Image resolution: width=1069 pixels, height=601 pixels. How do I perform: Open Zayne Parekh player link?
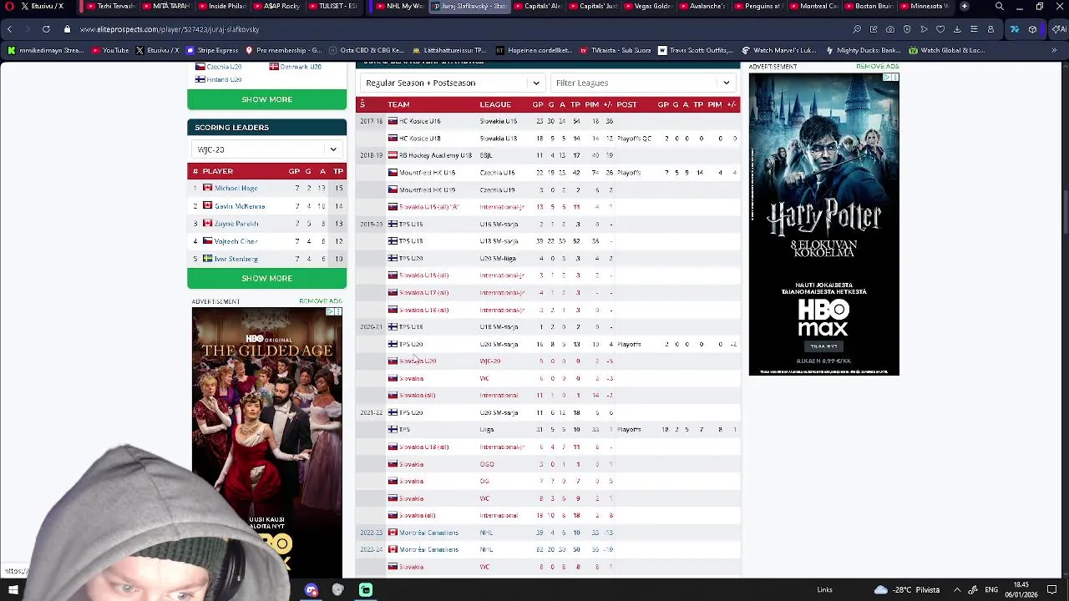tap(236, 224)
